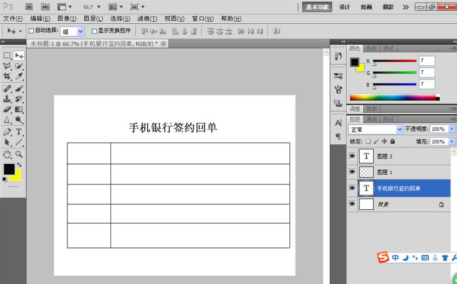Screen dimensions: 457x284
Task: Switch to the 路径 tab
Action: [x=389, y=119]
